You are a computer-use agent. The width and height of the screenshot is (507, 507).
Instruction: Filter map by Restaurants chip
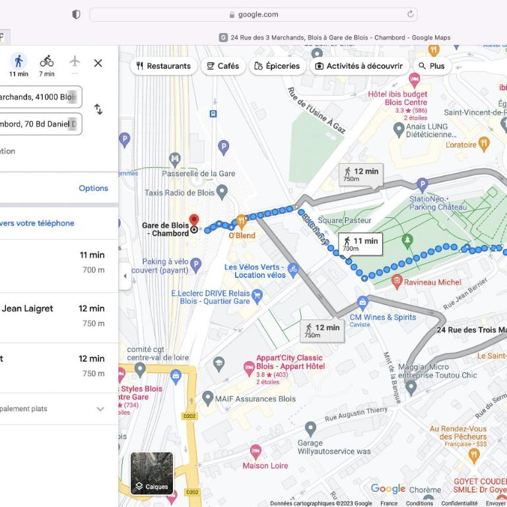pyautogui.click(x=164, y=66)
